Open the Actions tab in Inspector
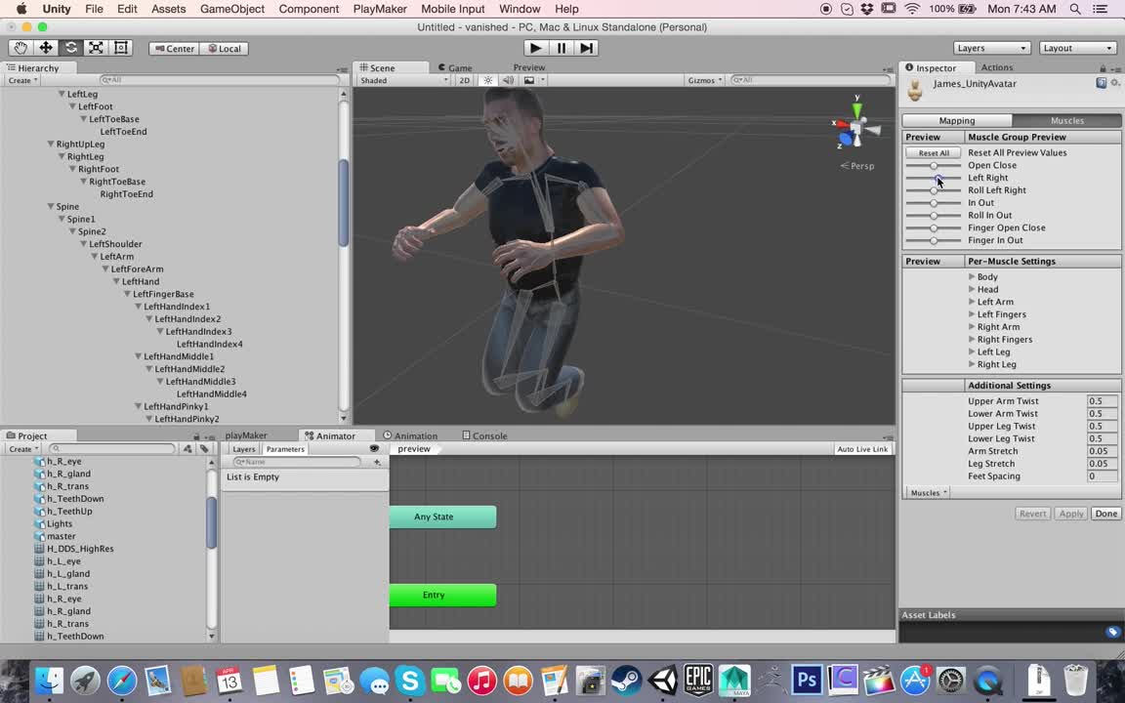 tap(996, 67)
